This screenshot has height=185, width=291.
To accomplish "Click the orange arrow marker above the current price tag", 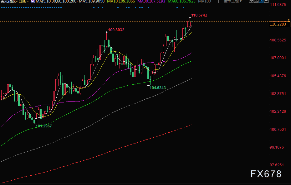I will point(288,21).
